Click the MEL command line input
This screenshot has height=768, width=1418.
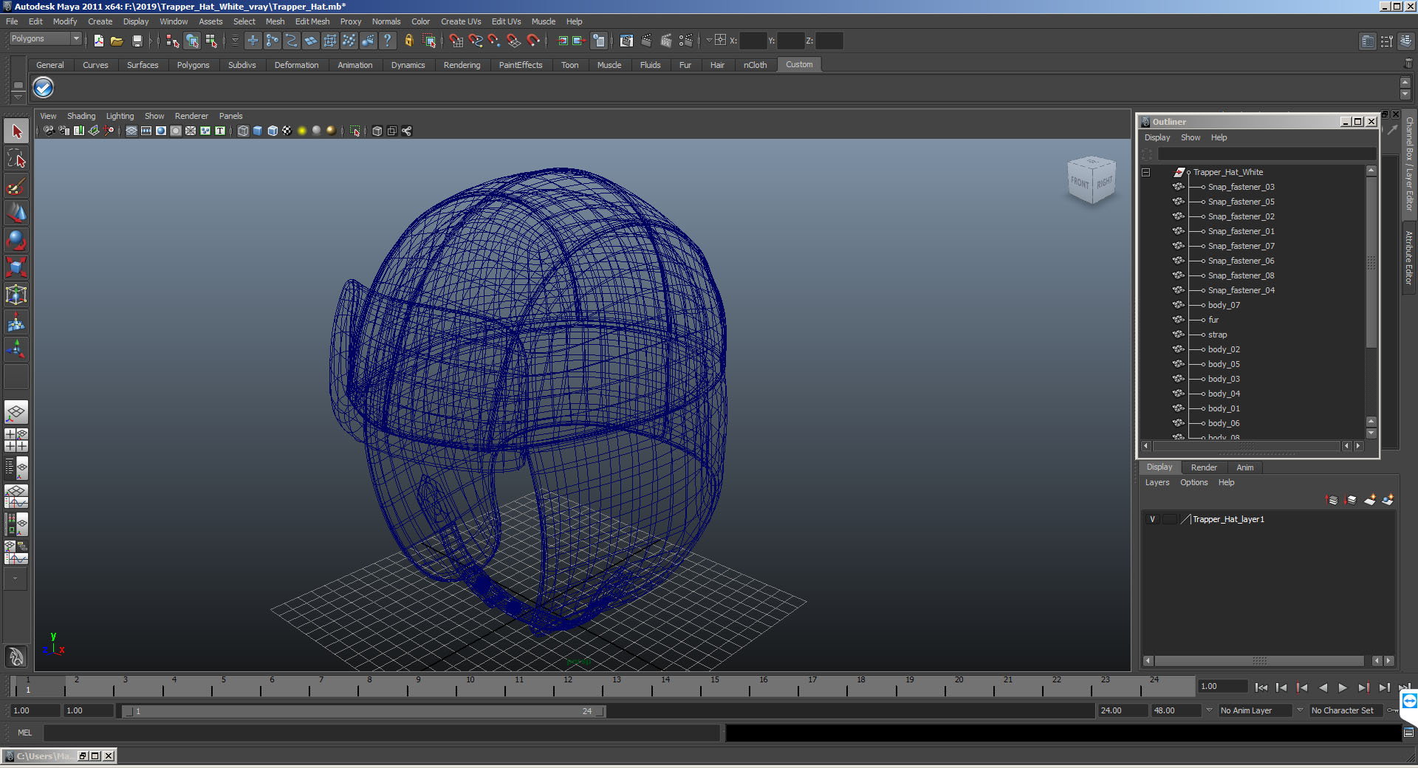[381, 733]
